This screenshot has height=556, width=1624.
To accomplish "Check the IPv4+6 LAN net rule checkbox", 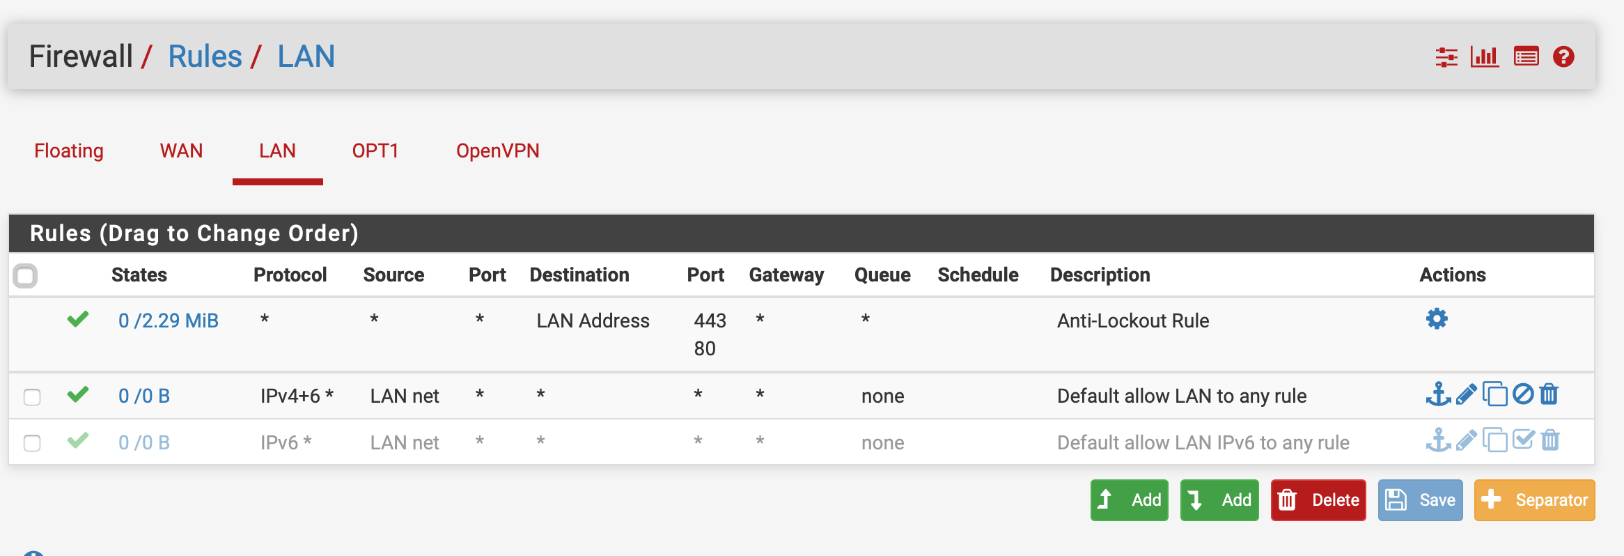I will 32,397.
